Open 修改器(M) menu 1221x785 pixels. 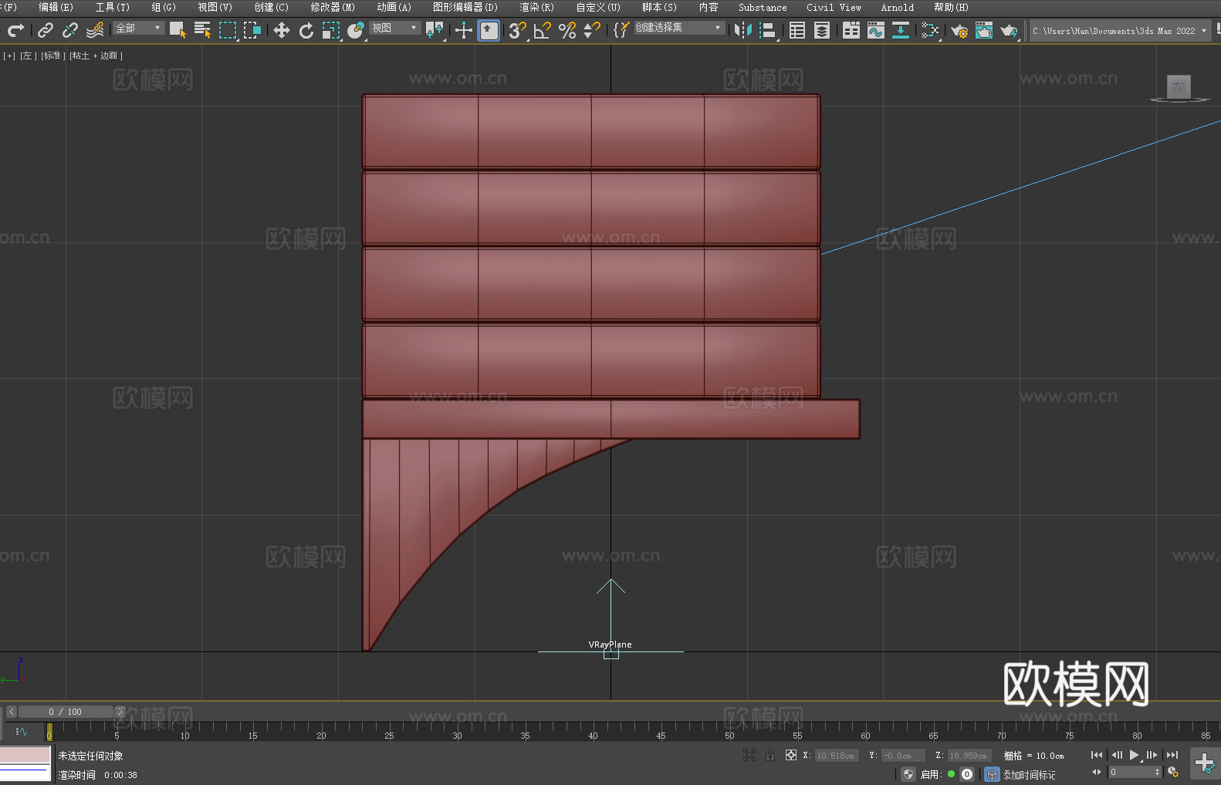click(333, 7)
